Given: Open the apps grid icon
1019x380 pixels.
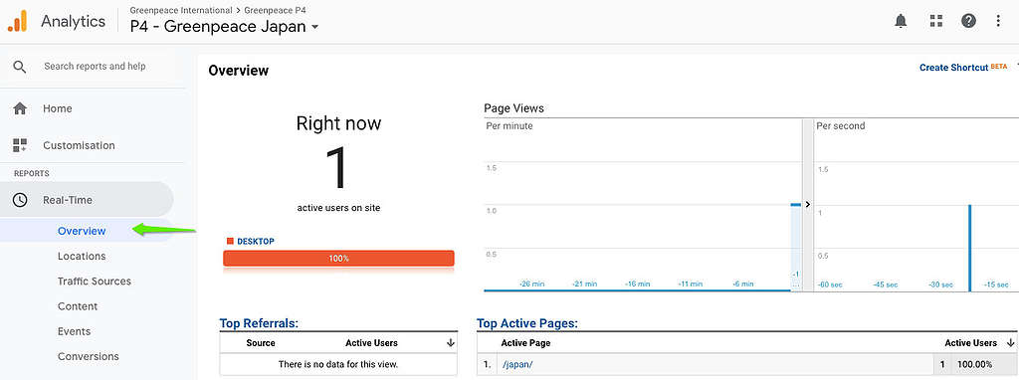Looking at the screenshot, I should (x=935, y=22).
